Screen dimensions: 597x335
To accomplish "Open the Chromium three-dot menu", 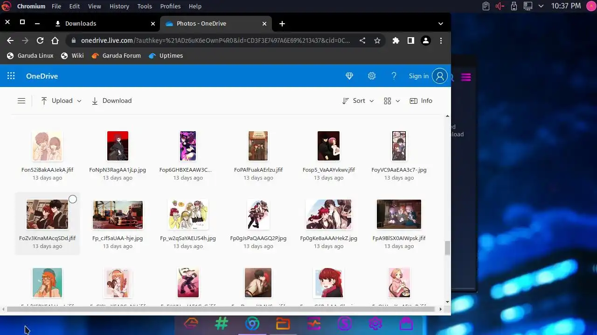I will tap(441, 40).
